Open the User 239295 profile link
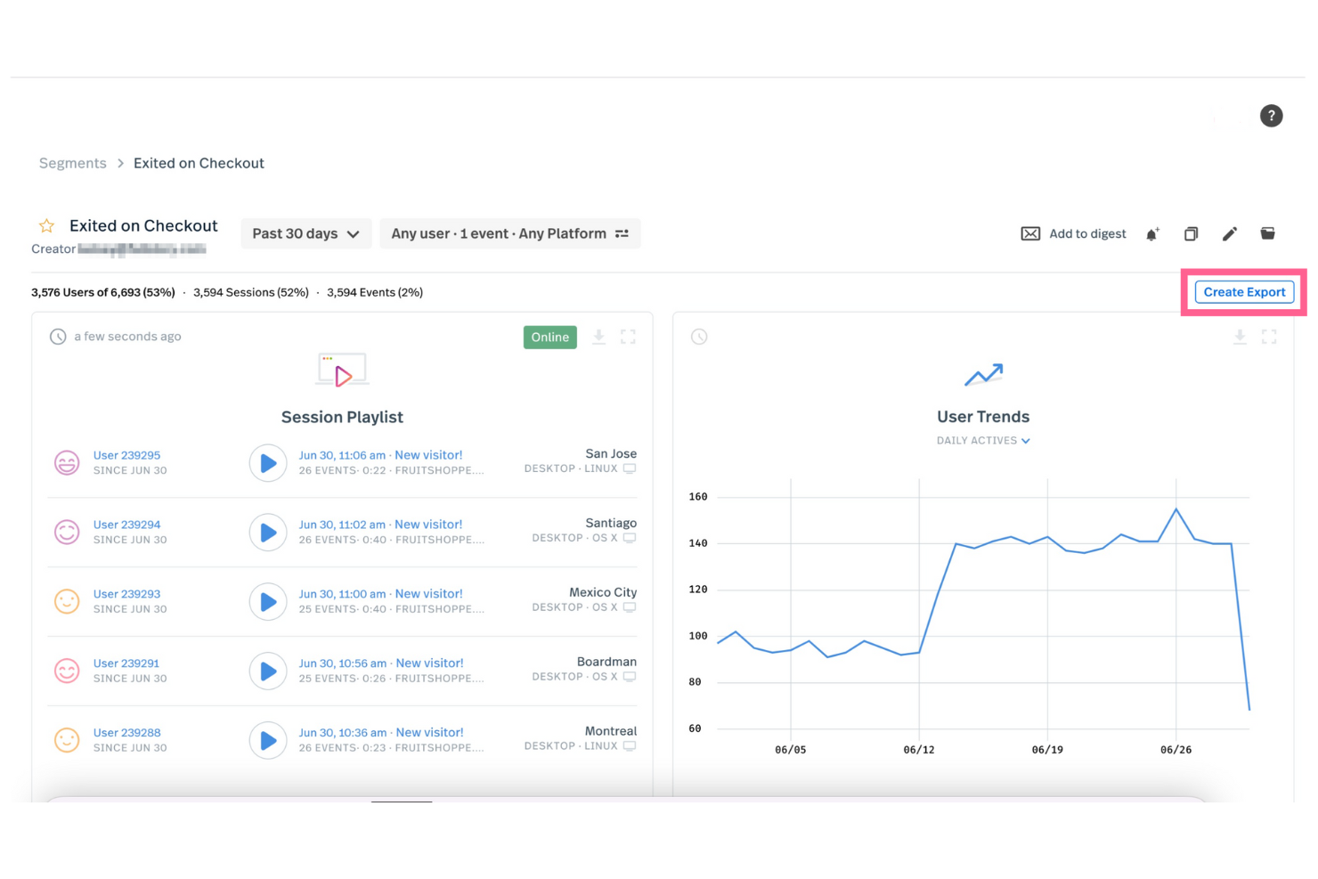This screenshot has height=879, width=1318. coord(127,455)
